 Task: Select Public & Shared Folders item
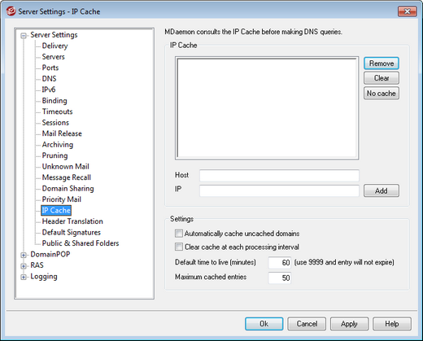(x=81, y=243)
